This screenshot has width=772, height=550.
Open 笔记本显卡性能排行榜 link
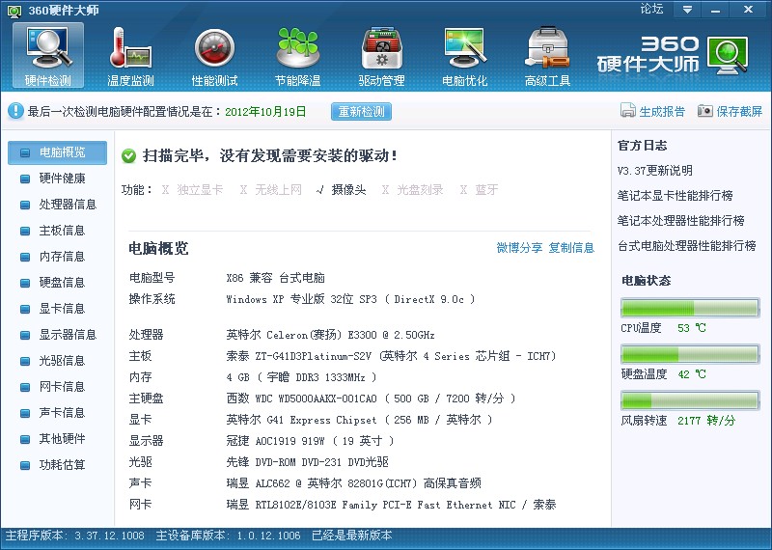click(675, 196)
